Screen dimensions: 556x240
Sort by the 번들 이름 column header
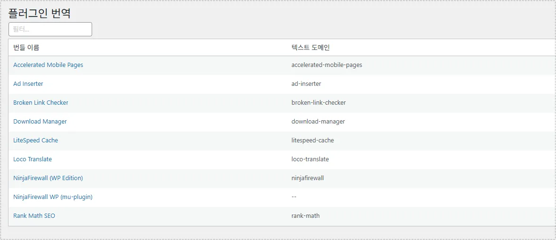26,48
